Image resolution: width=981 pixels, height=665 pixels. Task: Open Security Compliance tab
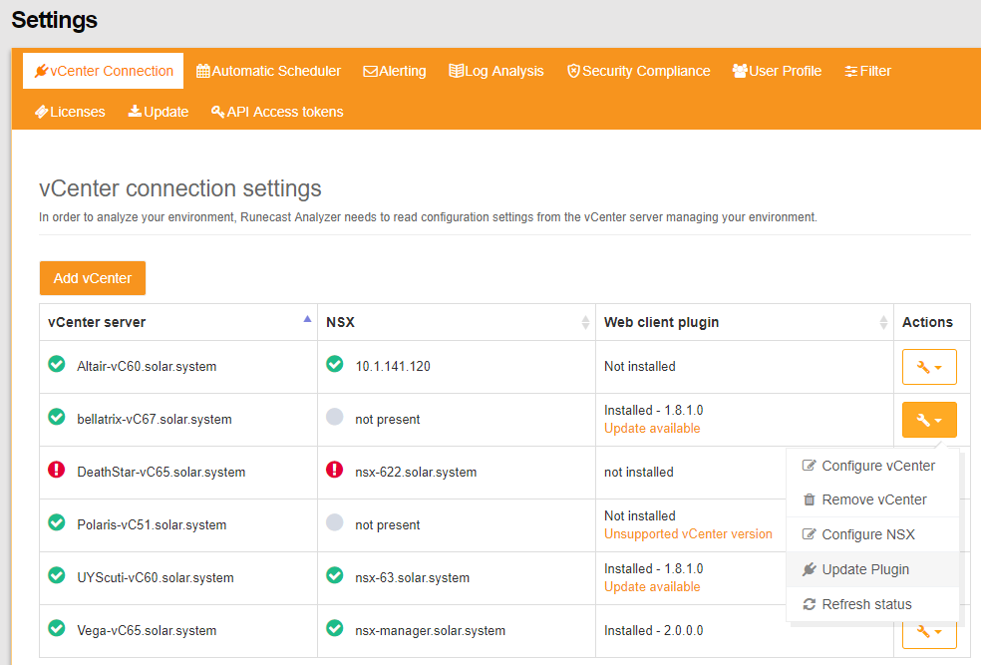(x=638, y=71)
